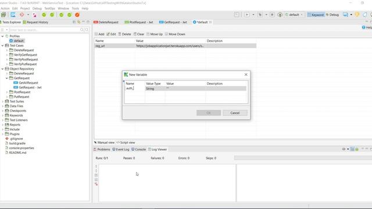This screenshot has height=209, width=372.
Task: Open the Event Log tab
Action: [x=121, y=149]
